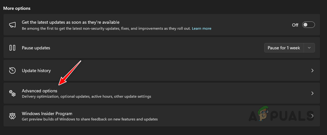Open the Advanced options entry title
The image size is (327, 135).
coord(40,91)
